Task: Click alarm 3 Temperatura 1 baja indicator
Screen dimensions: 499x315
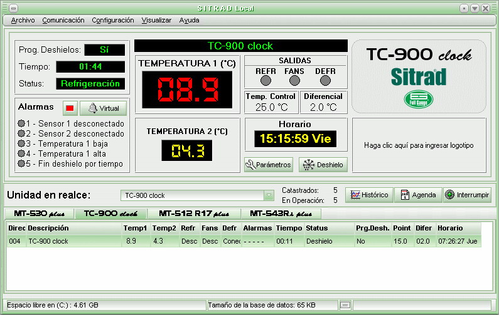Action: (x=21, y=143)
